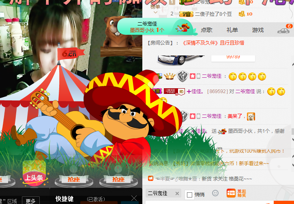Screen dimensions: 294x204
Task: Expand the 榜单 chevron
Action: pyautogui.click(x=155, y=13)
